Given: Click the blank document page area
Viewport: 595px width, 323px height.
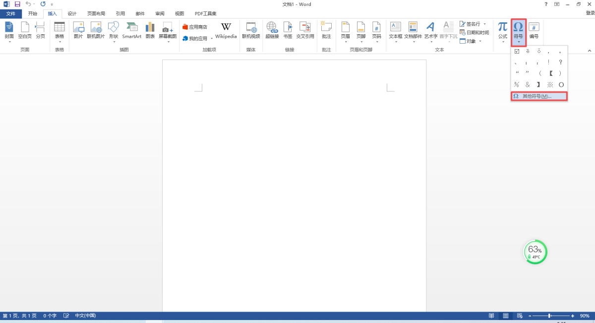Looking at the screenshot, I should (x=294, y=189).
